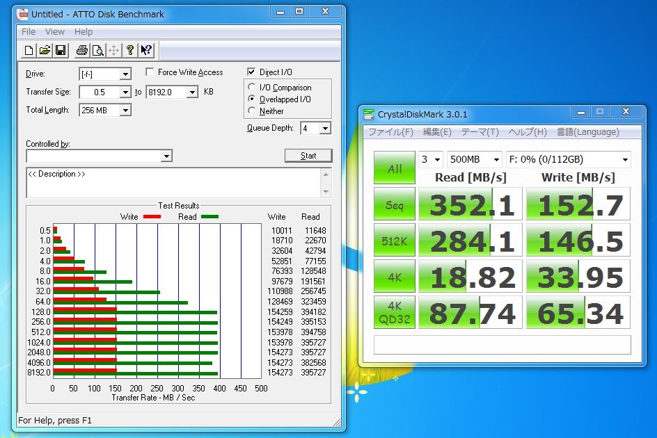Click the Description scrollbar down arrow
The image size is (657, 438).
point(326,191)
